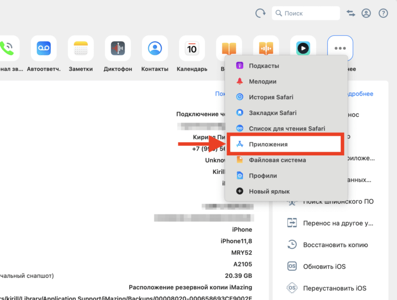The height and width of the screenshot is (300, 397).
Task: Click the transfer-to-device icon
Action: [292, 223]
